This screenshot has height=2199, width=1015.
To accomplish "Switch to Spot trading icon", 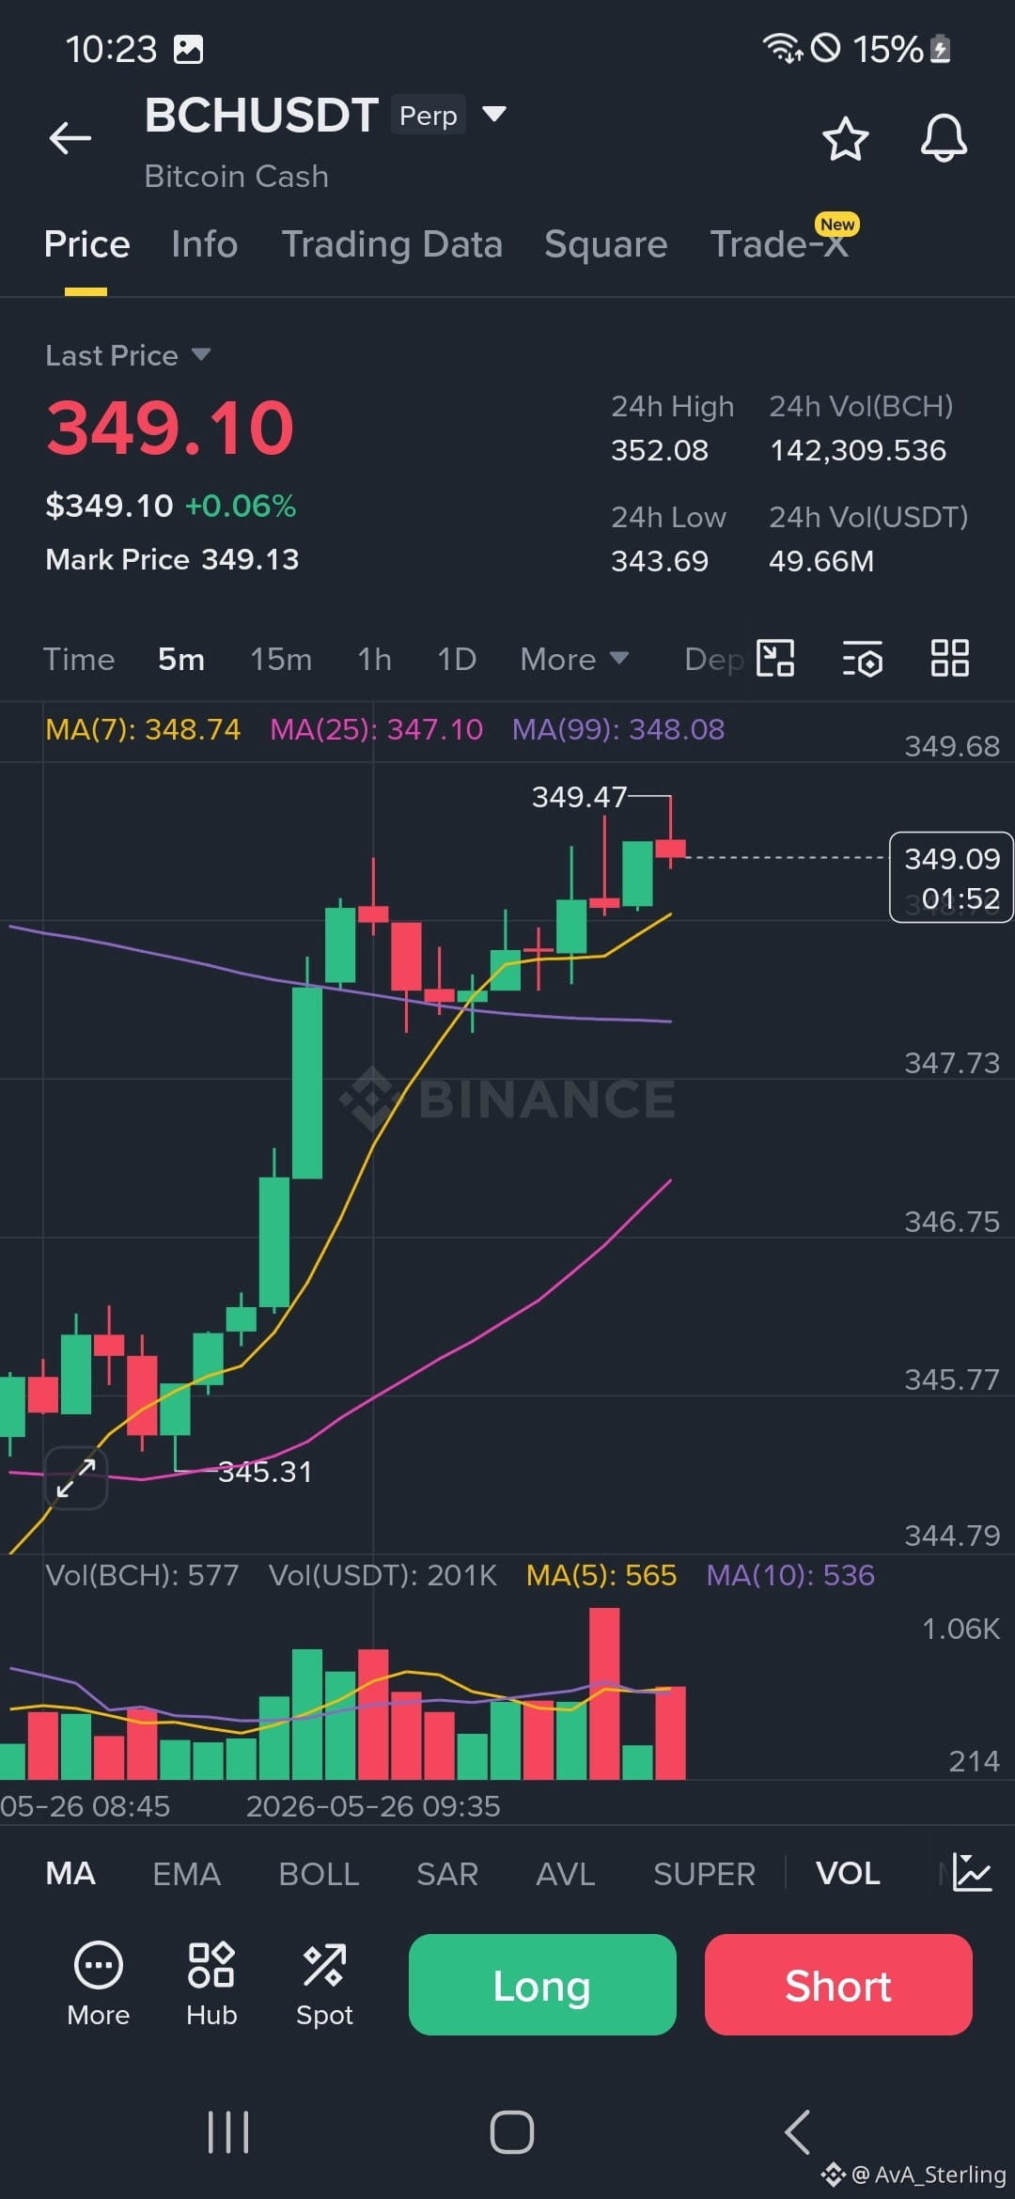I will pos(324,1983).
